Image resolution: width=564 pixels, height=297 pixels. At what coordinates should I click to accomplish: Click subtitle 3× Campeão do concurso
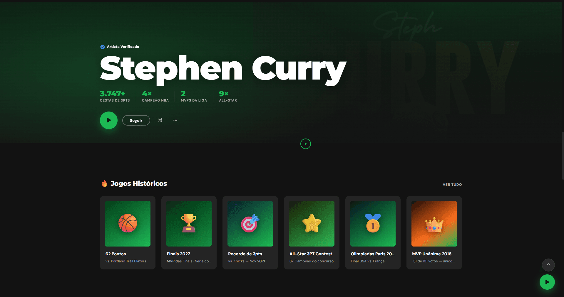coord(312,261)
